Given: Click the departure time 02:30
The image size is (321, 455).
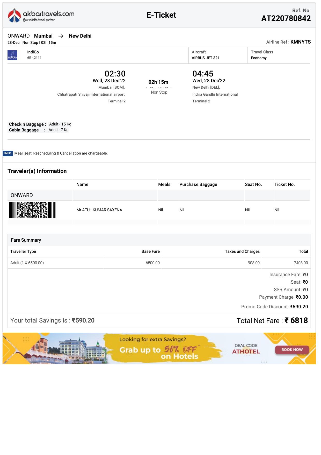Looking at the screenshot, I should click(x=115, y=74).
